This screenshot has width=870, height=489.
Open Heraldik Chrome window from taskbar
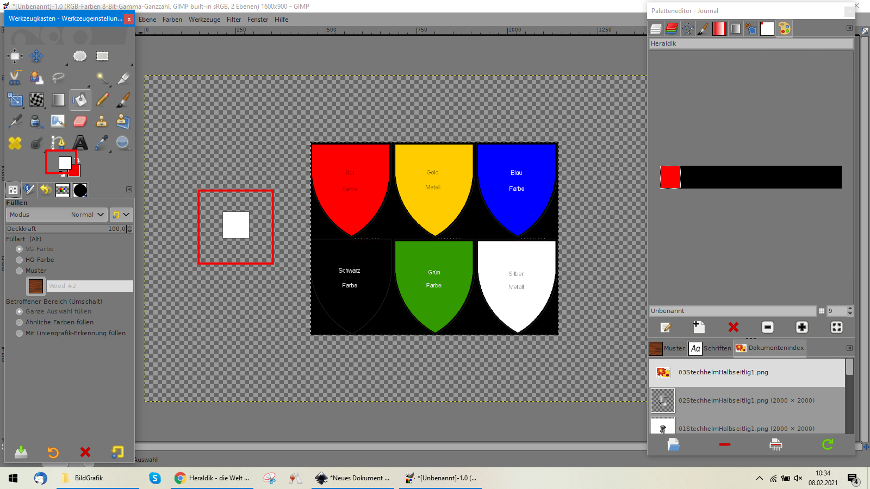pyautogui.click(x=213, y=478)
